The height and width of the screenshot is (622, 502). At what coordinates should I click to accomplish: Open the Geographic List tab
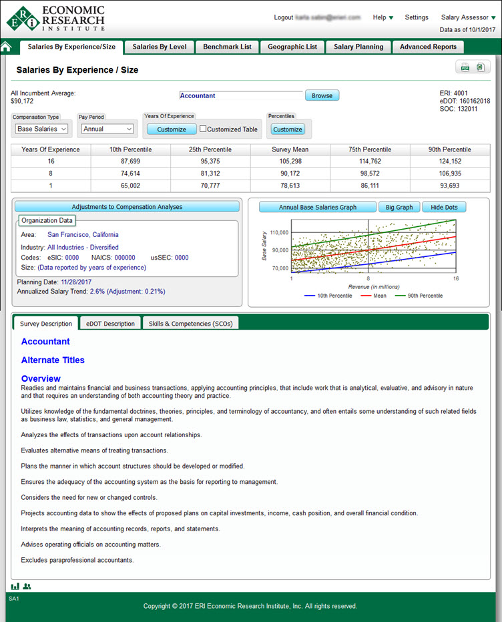tap(292, 47)
